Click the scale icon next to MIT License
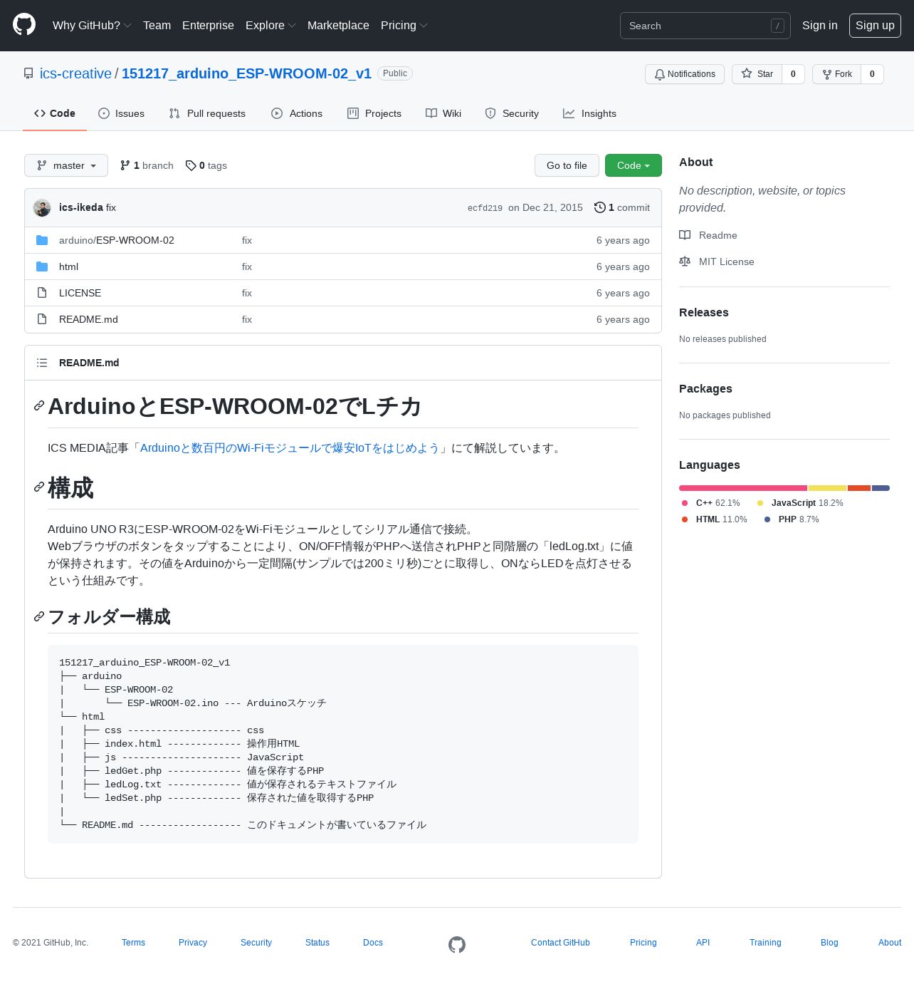Screen dimensions: 914x989 click(685, 262)
